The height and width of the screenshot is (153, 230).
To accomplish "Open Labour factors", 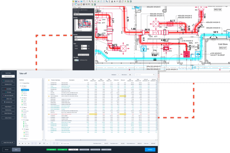I will coord(8,118).
